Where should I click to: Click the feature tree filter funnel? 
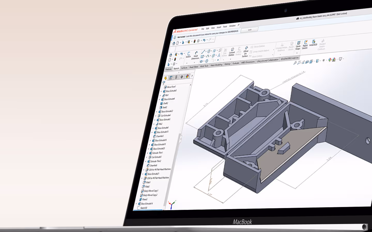tap(164, 83)
